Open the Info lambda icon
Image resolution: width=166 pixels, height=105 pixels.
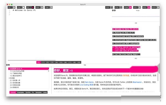(140, 7)
